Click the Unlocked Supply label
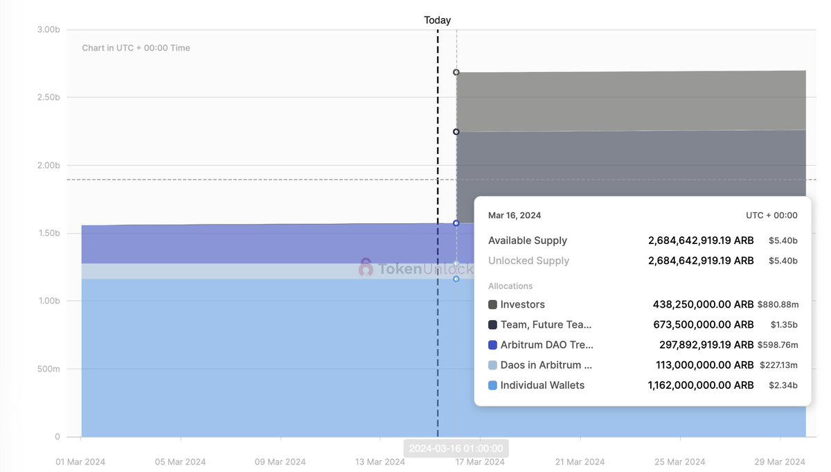The image size is (831, 472). [529, 261]
